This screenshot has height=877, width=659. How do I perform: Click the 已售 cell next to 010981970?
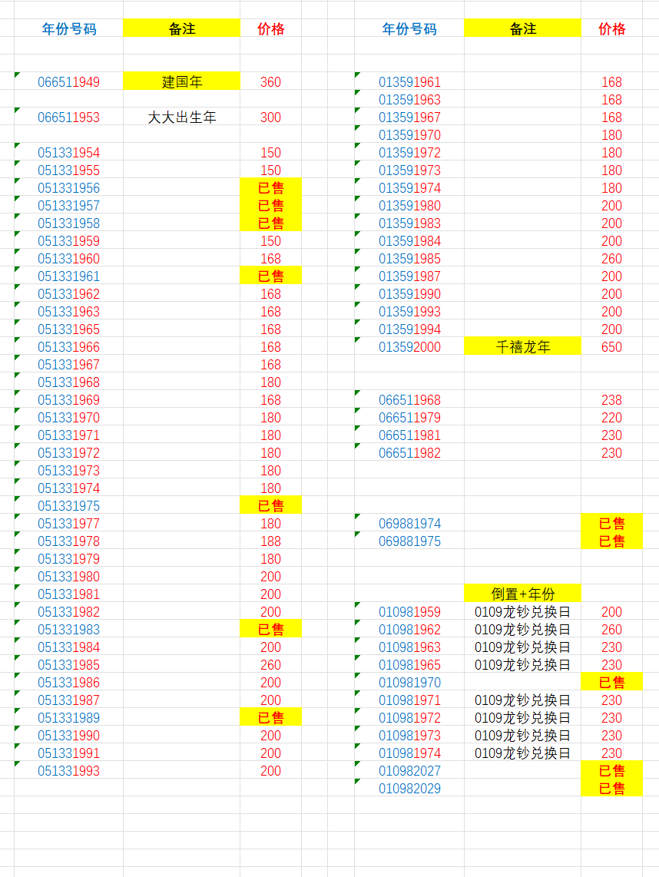click(611, 683)
